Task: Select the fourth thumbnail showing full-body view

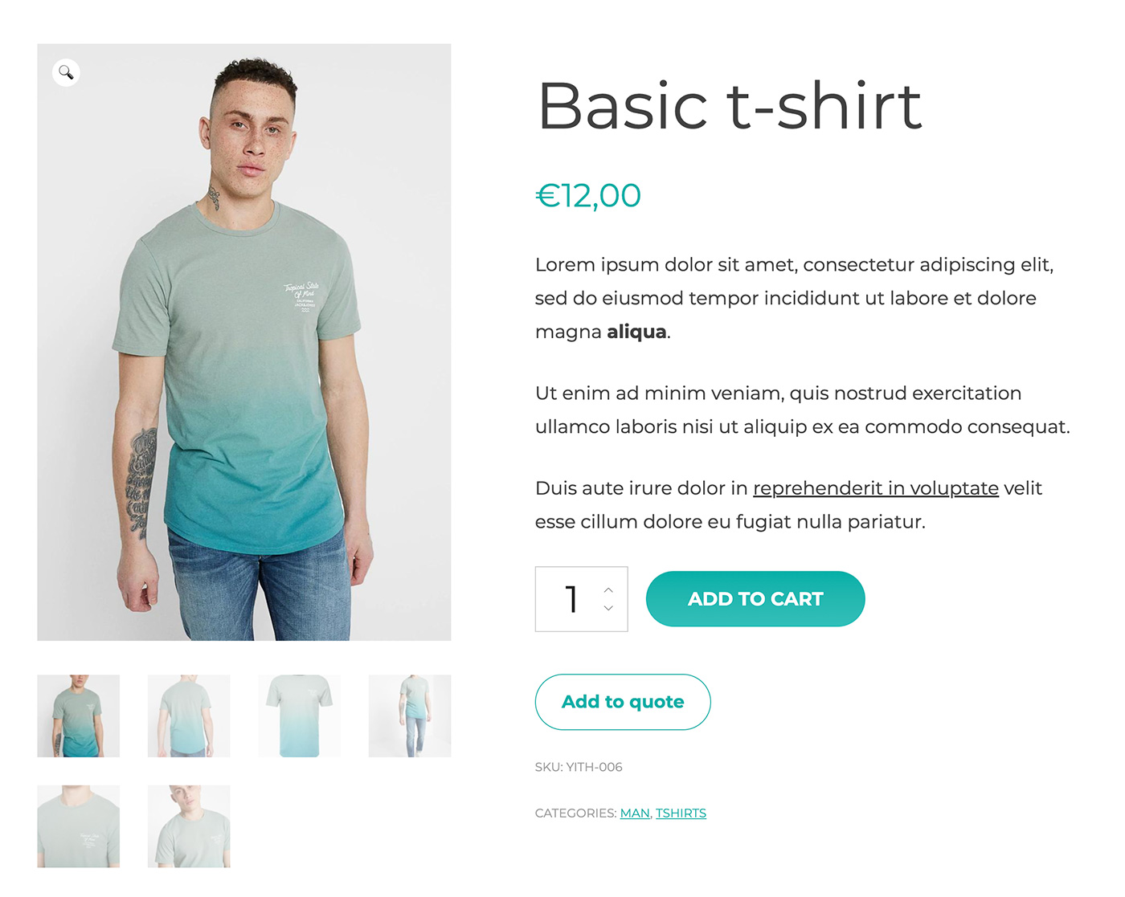Action: 410,716
